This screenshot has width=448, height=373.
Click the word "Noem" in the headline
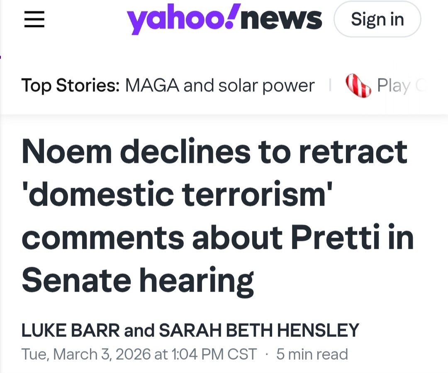[x=67, y=151]
